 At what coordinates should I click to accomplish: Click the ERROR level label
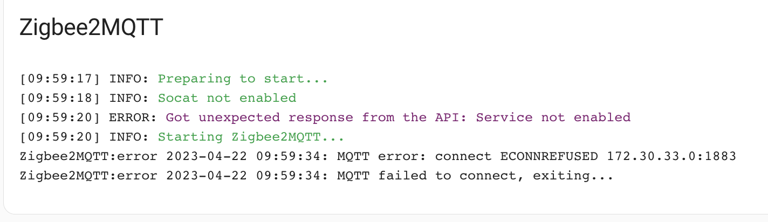coord(133,117)
